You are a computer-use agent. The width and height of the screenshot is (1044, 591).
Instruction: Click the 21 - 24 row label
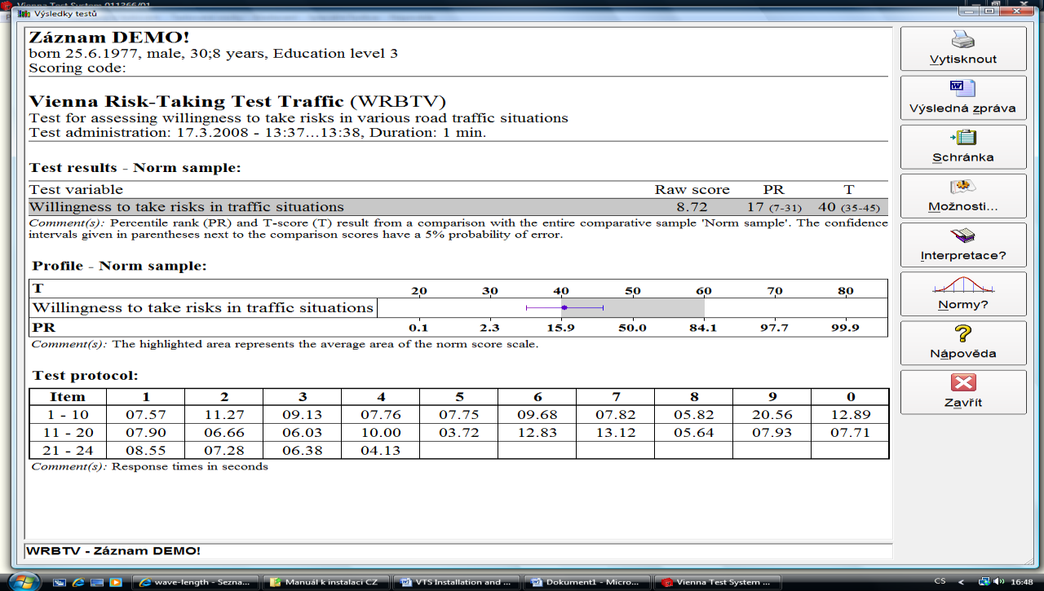point(68,450)
